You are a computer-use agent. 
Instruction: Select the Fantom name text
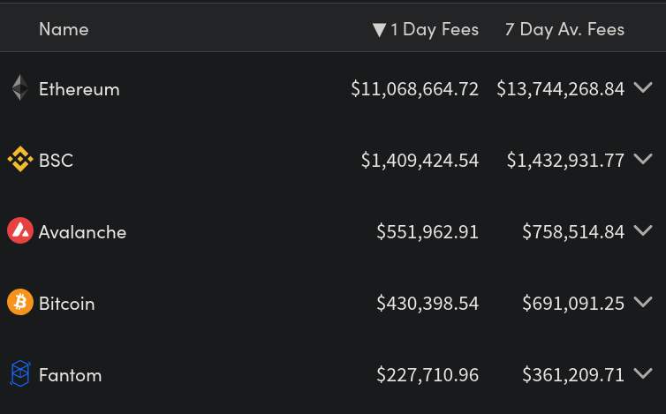click(70, 375)
